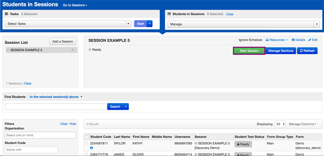Edit the session
Image resolution: width=324 pixels, height=156 pixels.
313,40
